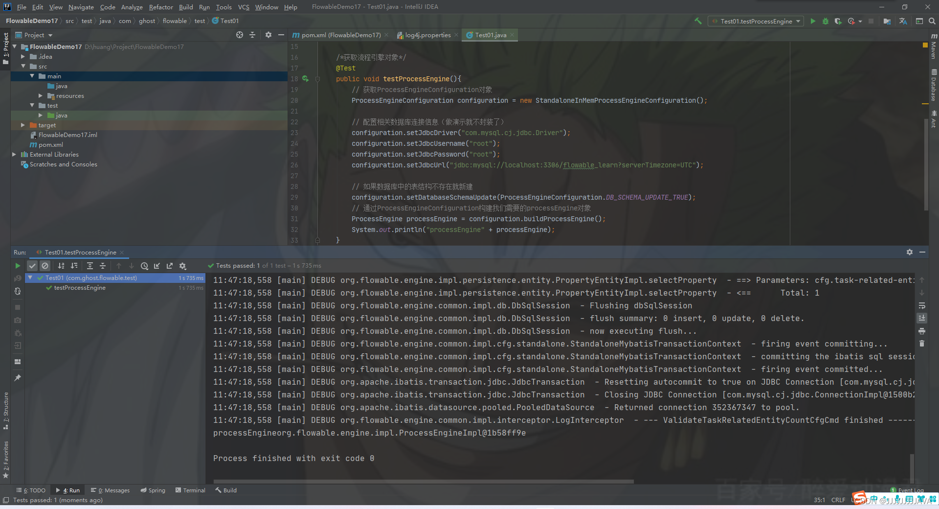The image size is (939, 509).
Task: Toggle the Database tool window stripe
Action: pyautogui.click(x=934, y=86)
